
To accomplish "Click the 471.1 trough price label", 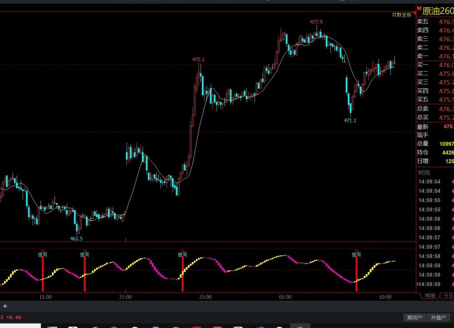I will tap(350, 120).
